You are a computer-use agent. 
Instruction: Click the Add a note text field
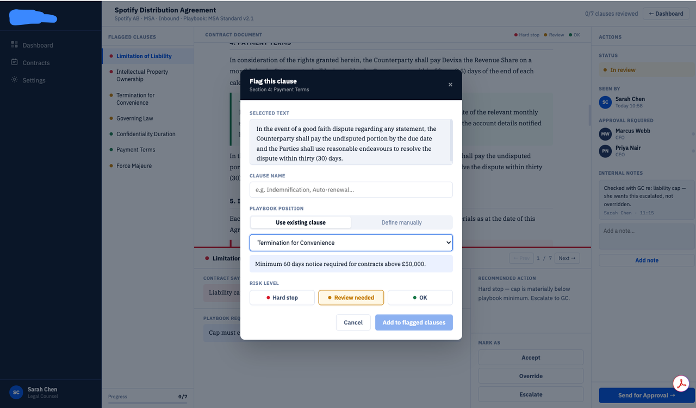click(647, 237)
